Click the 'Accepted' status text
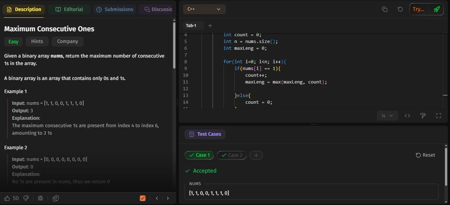 point(205,171)
